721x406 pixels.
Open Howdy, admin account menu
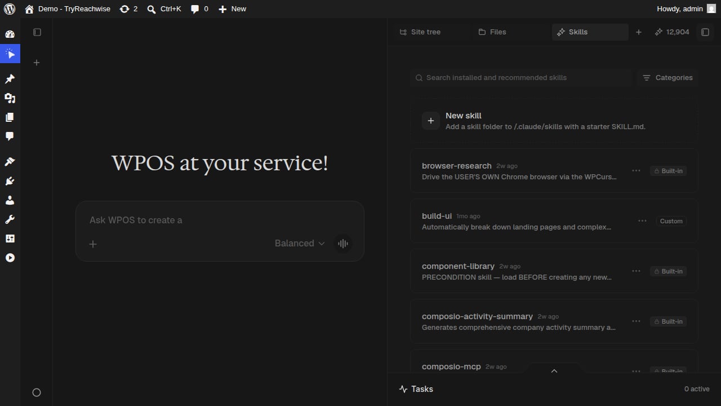(687, 9)
